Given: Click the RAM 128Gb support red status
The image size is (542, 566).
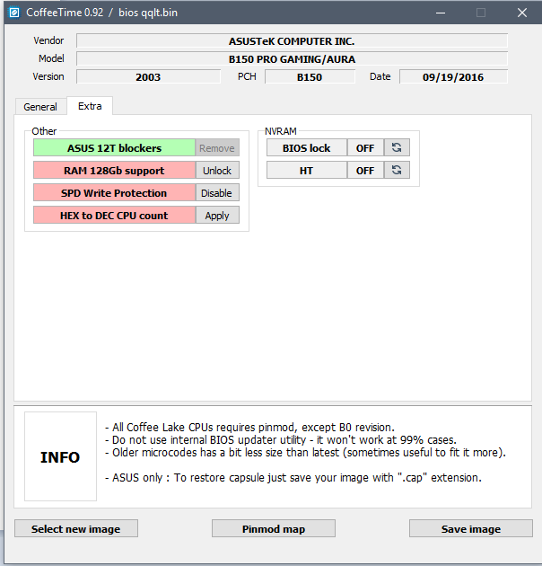Looking at the screenshot, I should [x=114, y=171].
